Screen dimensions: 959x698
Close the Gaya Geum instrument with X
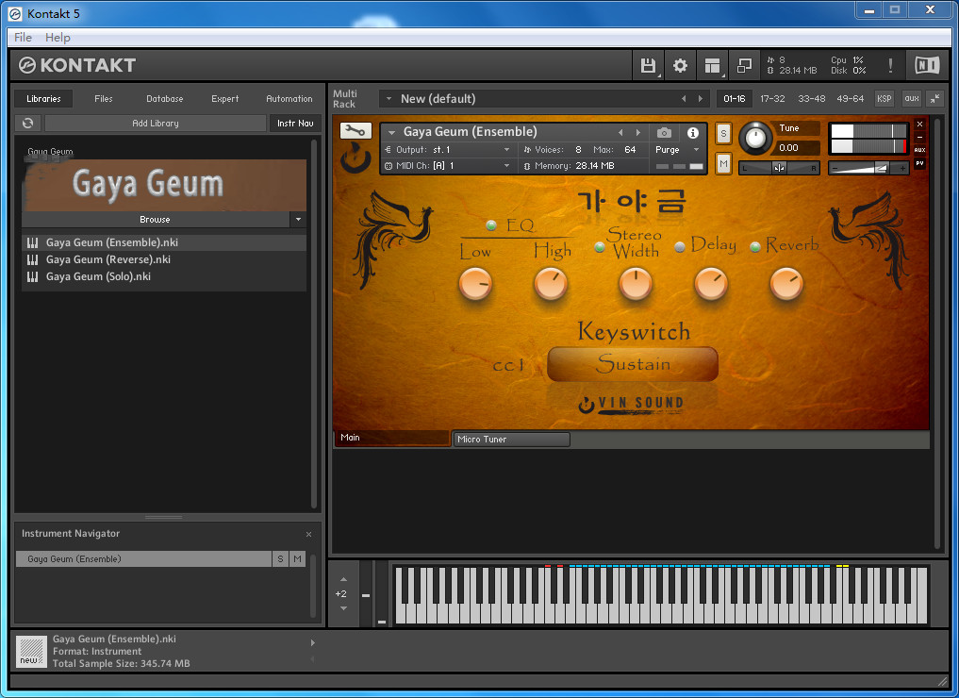919,125
